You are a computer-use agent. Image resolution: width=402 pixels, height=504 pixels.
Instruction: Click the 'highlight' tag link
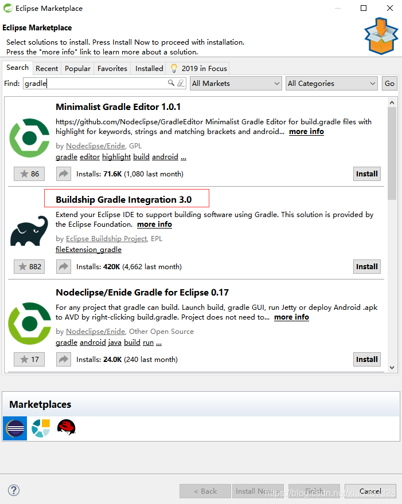(x=116, y=157)
